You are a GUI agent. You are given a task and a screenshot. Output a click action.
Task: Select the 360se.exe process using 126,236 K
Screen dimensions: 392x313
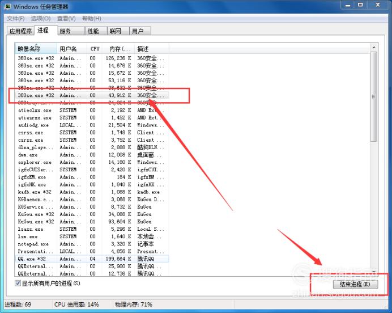point(92,58)
